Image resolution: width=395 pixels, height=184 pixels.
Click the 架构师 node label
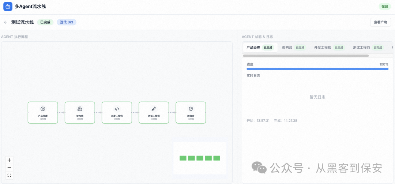pyautogui.click(x=80, y=116)
